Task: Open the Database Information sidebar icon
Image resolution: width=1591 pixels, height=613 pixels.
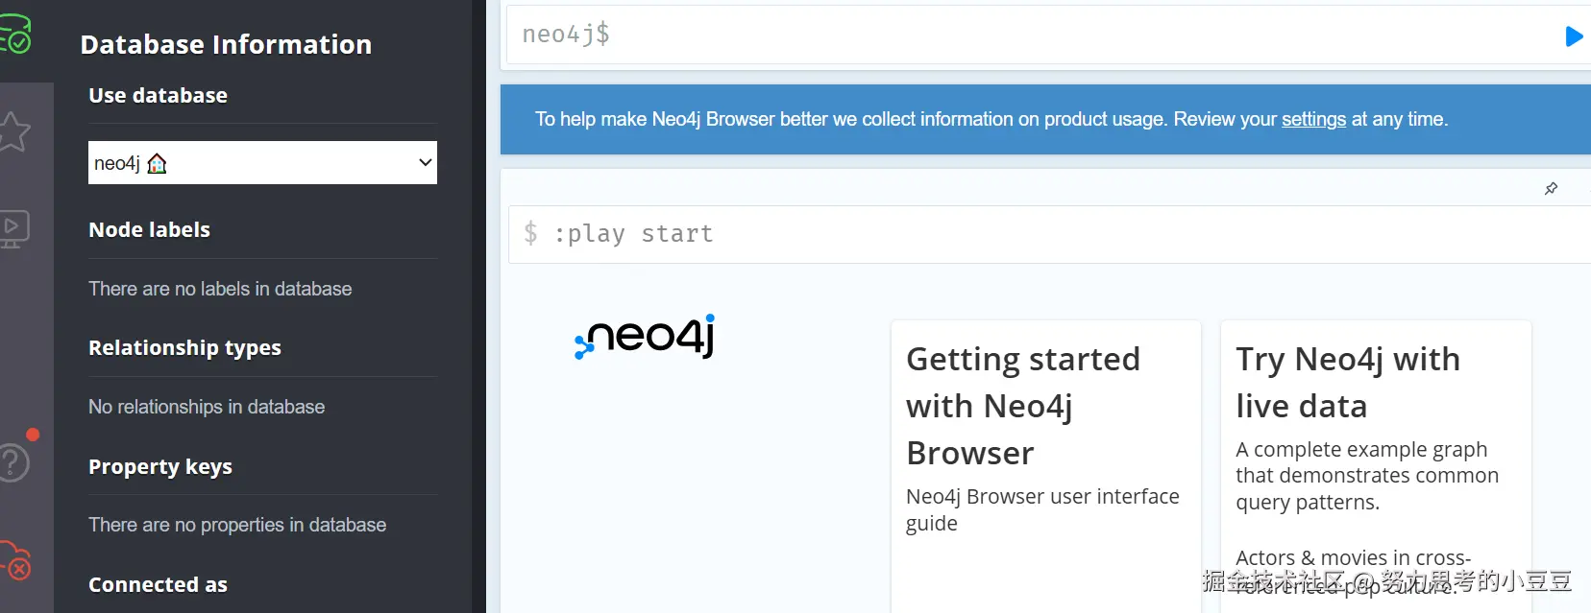Action: pyautogui.click(x=15, y=35)
